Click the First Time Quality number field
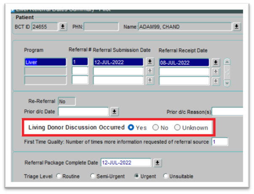254x194 pixels. point(219,142)
